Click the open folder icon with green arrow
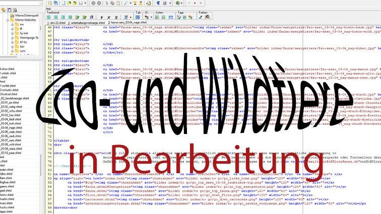The image size is (381, 214). click(x=69, y=3)
